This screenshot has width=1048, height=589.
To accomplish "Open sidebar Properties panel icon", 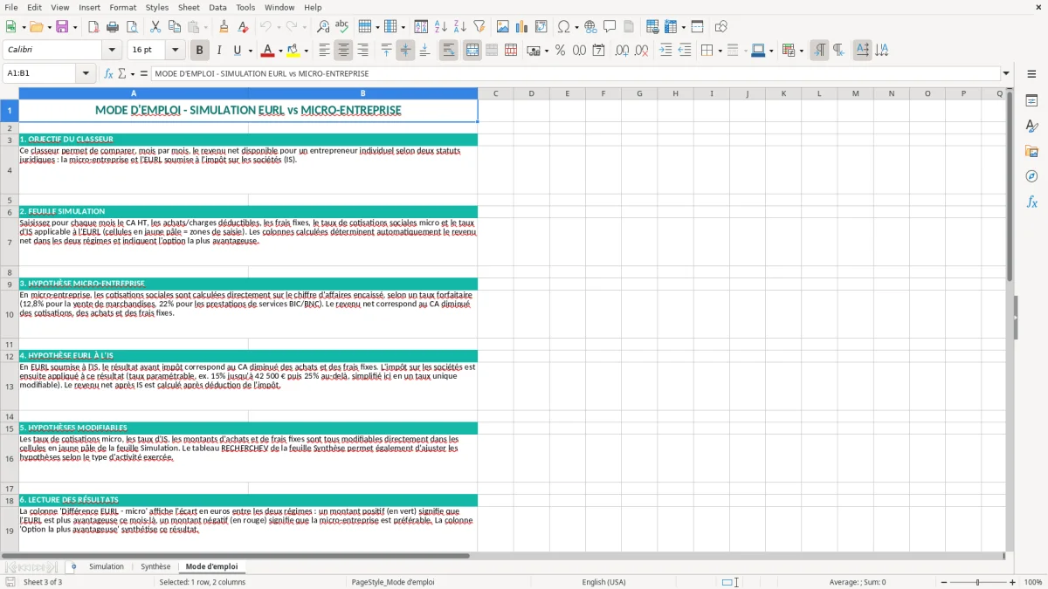I will (x=1031, y=101).
